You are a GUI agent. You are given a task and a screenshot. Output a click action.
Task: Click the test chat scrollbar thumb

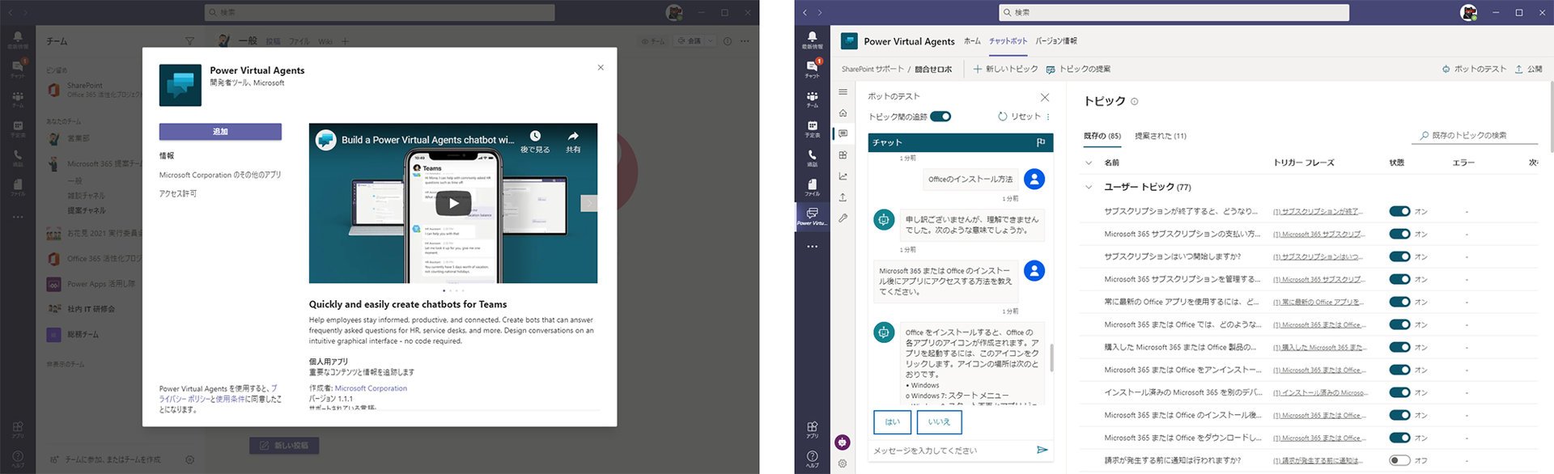(1051, 358)
